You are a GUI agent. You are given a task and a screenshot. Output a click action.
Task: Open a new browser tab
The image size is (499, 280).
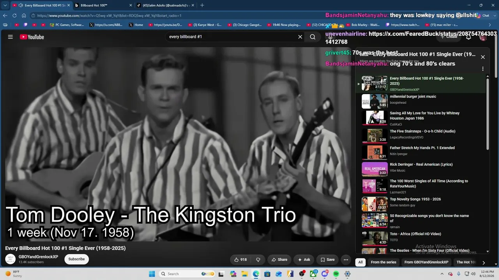(x=202, y=5)
